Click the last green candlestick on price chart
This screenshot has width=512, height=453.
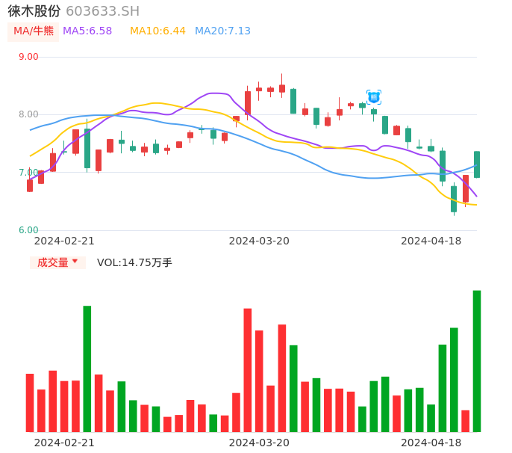coord(477,164)
